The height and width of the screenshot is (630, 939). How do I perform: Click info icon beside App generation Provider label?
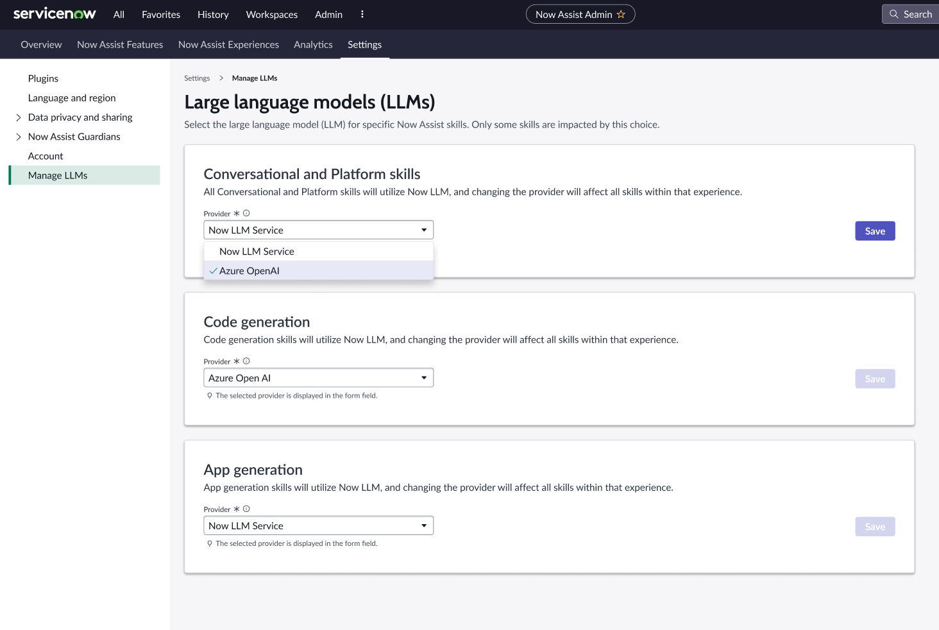[x=246, y=509]
